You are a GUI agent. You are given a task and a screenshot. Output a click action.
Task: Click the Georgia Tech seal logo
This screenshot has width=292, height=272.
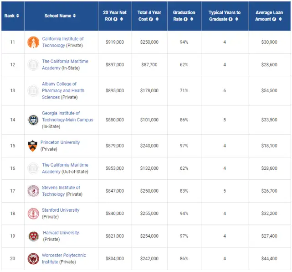pyautogui.click(x=33, y=120)
